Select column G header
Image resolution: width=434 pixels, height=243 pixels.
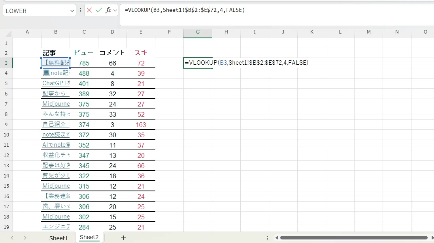pos(198,32)
